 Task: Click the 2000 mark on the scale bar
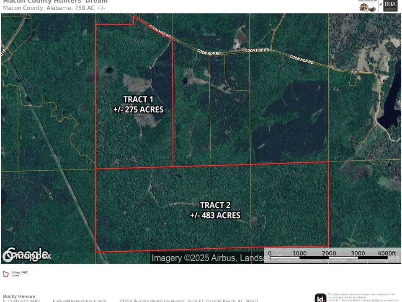pyautogui.click(x=329, y=253)
